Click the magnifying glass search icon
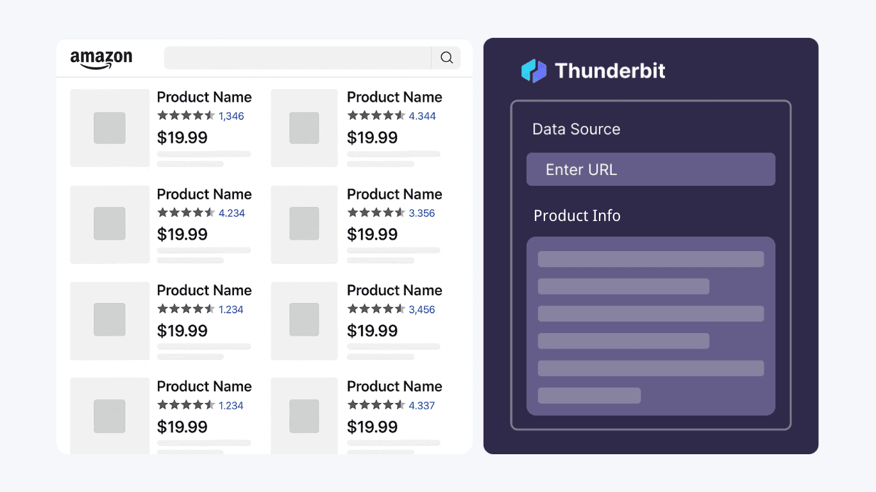 446,58
